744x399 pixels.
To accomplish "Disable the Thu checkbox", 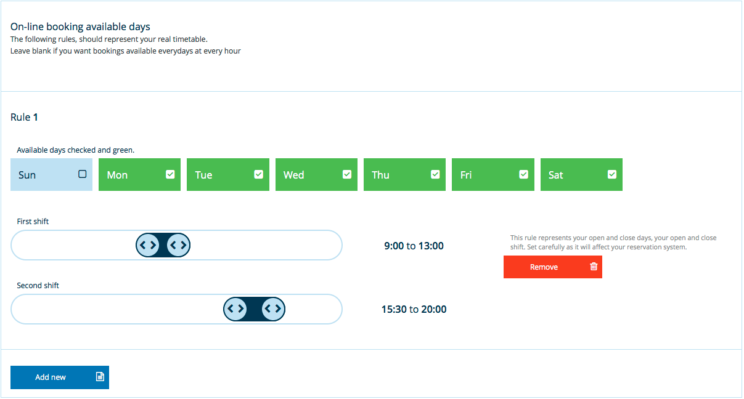I will click(435, 174).
